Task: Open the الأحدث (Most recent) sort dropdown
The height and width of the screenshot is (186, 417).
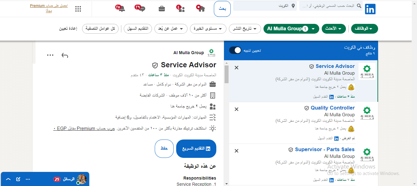Action: pyautogui.click(x=334, y=29)
